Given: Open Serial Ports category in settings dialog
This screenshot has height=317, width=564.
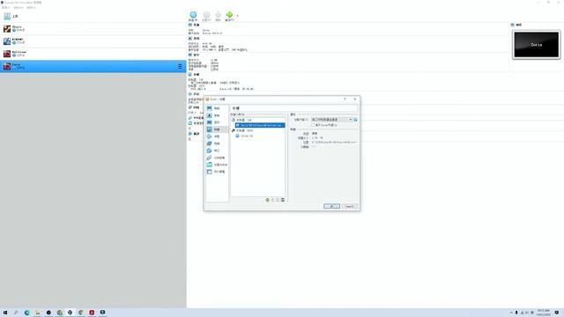Looking at the screenshot, I should (217, 151).
